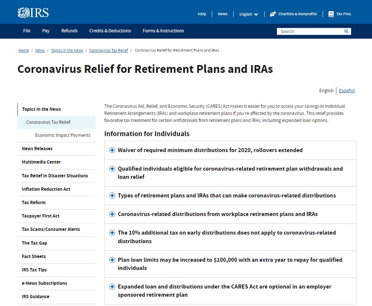Screen dimensions: 372x306
Task: Open Tax Scams/Consumer Alerts in sidebar
Action: pos(51,229)
